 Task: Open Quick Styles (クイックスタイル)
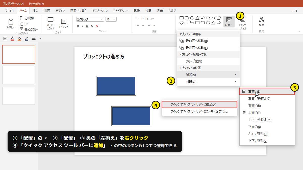click(242, 23)
